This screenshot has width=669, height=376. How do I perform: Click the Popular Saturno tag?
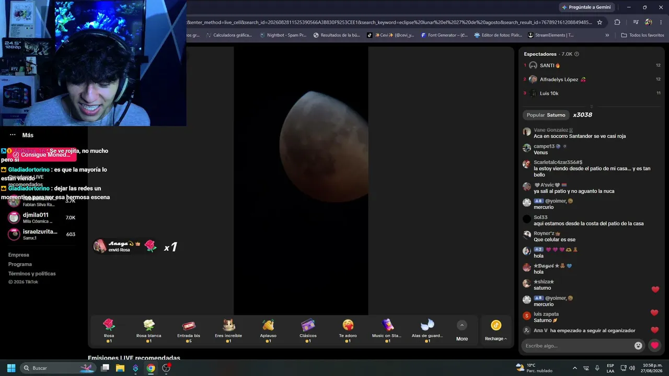(546, 115)
